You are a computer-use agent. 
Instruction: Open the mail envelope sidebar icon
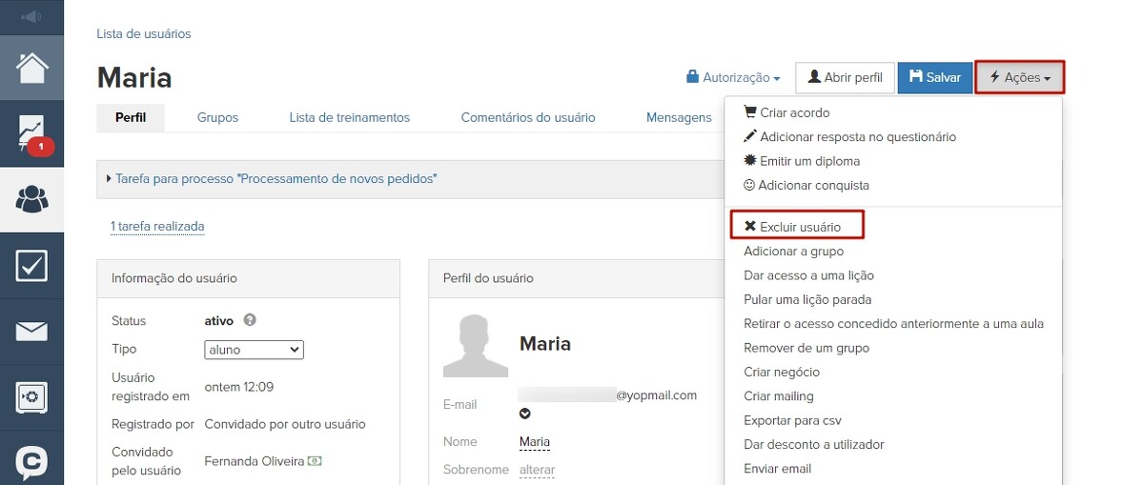pos(31,332)
